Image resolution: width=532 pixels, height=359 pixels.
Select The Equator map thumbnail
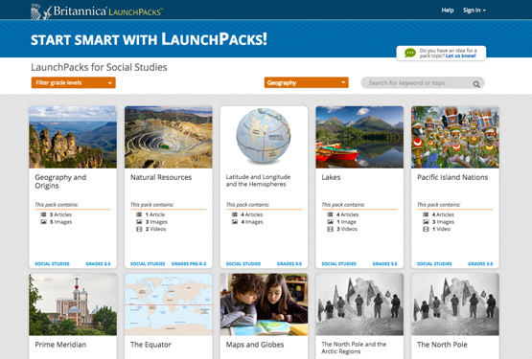[169, 304]
